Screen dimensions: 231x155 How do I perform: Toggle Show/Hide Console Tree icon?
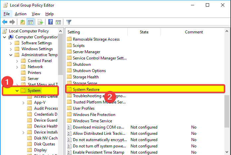[x=30, y=22]
